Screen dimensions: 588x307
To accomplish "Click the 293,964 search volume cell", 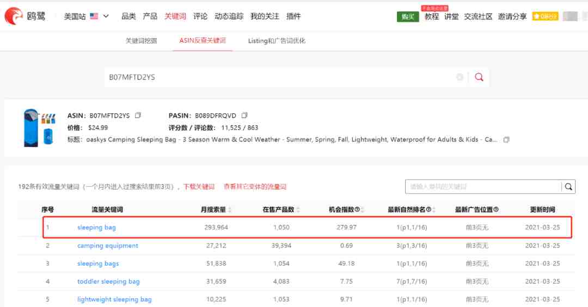I will tap(216, 227).
